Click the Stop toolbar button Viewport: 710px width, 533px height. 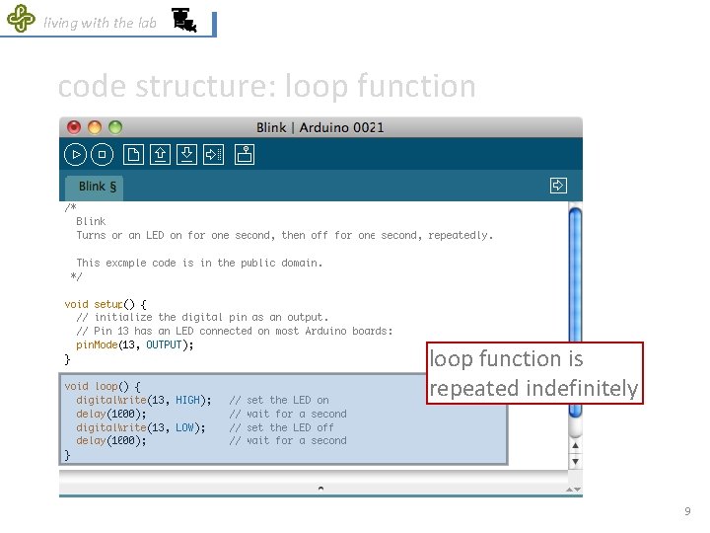(103, 155)
